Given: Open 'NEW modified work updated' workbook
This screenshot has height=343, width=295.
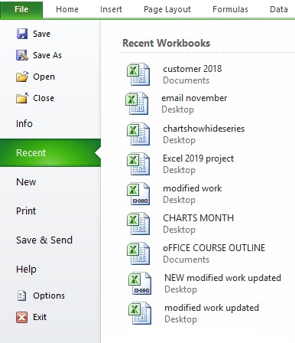Looking at the screenshot, I should 223,278.
